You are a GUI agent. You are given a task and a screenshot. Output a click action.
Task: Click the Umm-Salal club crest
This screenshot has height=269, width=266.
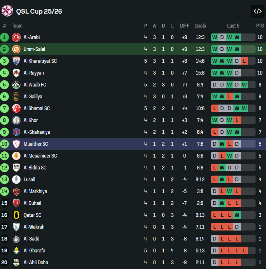point(16,49)
